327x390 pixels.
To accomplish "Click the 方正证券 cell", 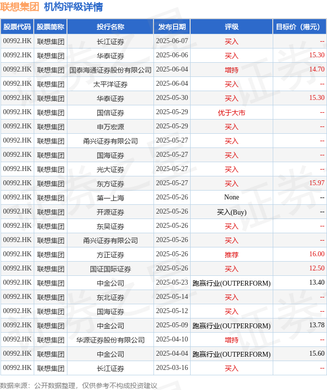I will (x=110, y=254).
